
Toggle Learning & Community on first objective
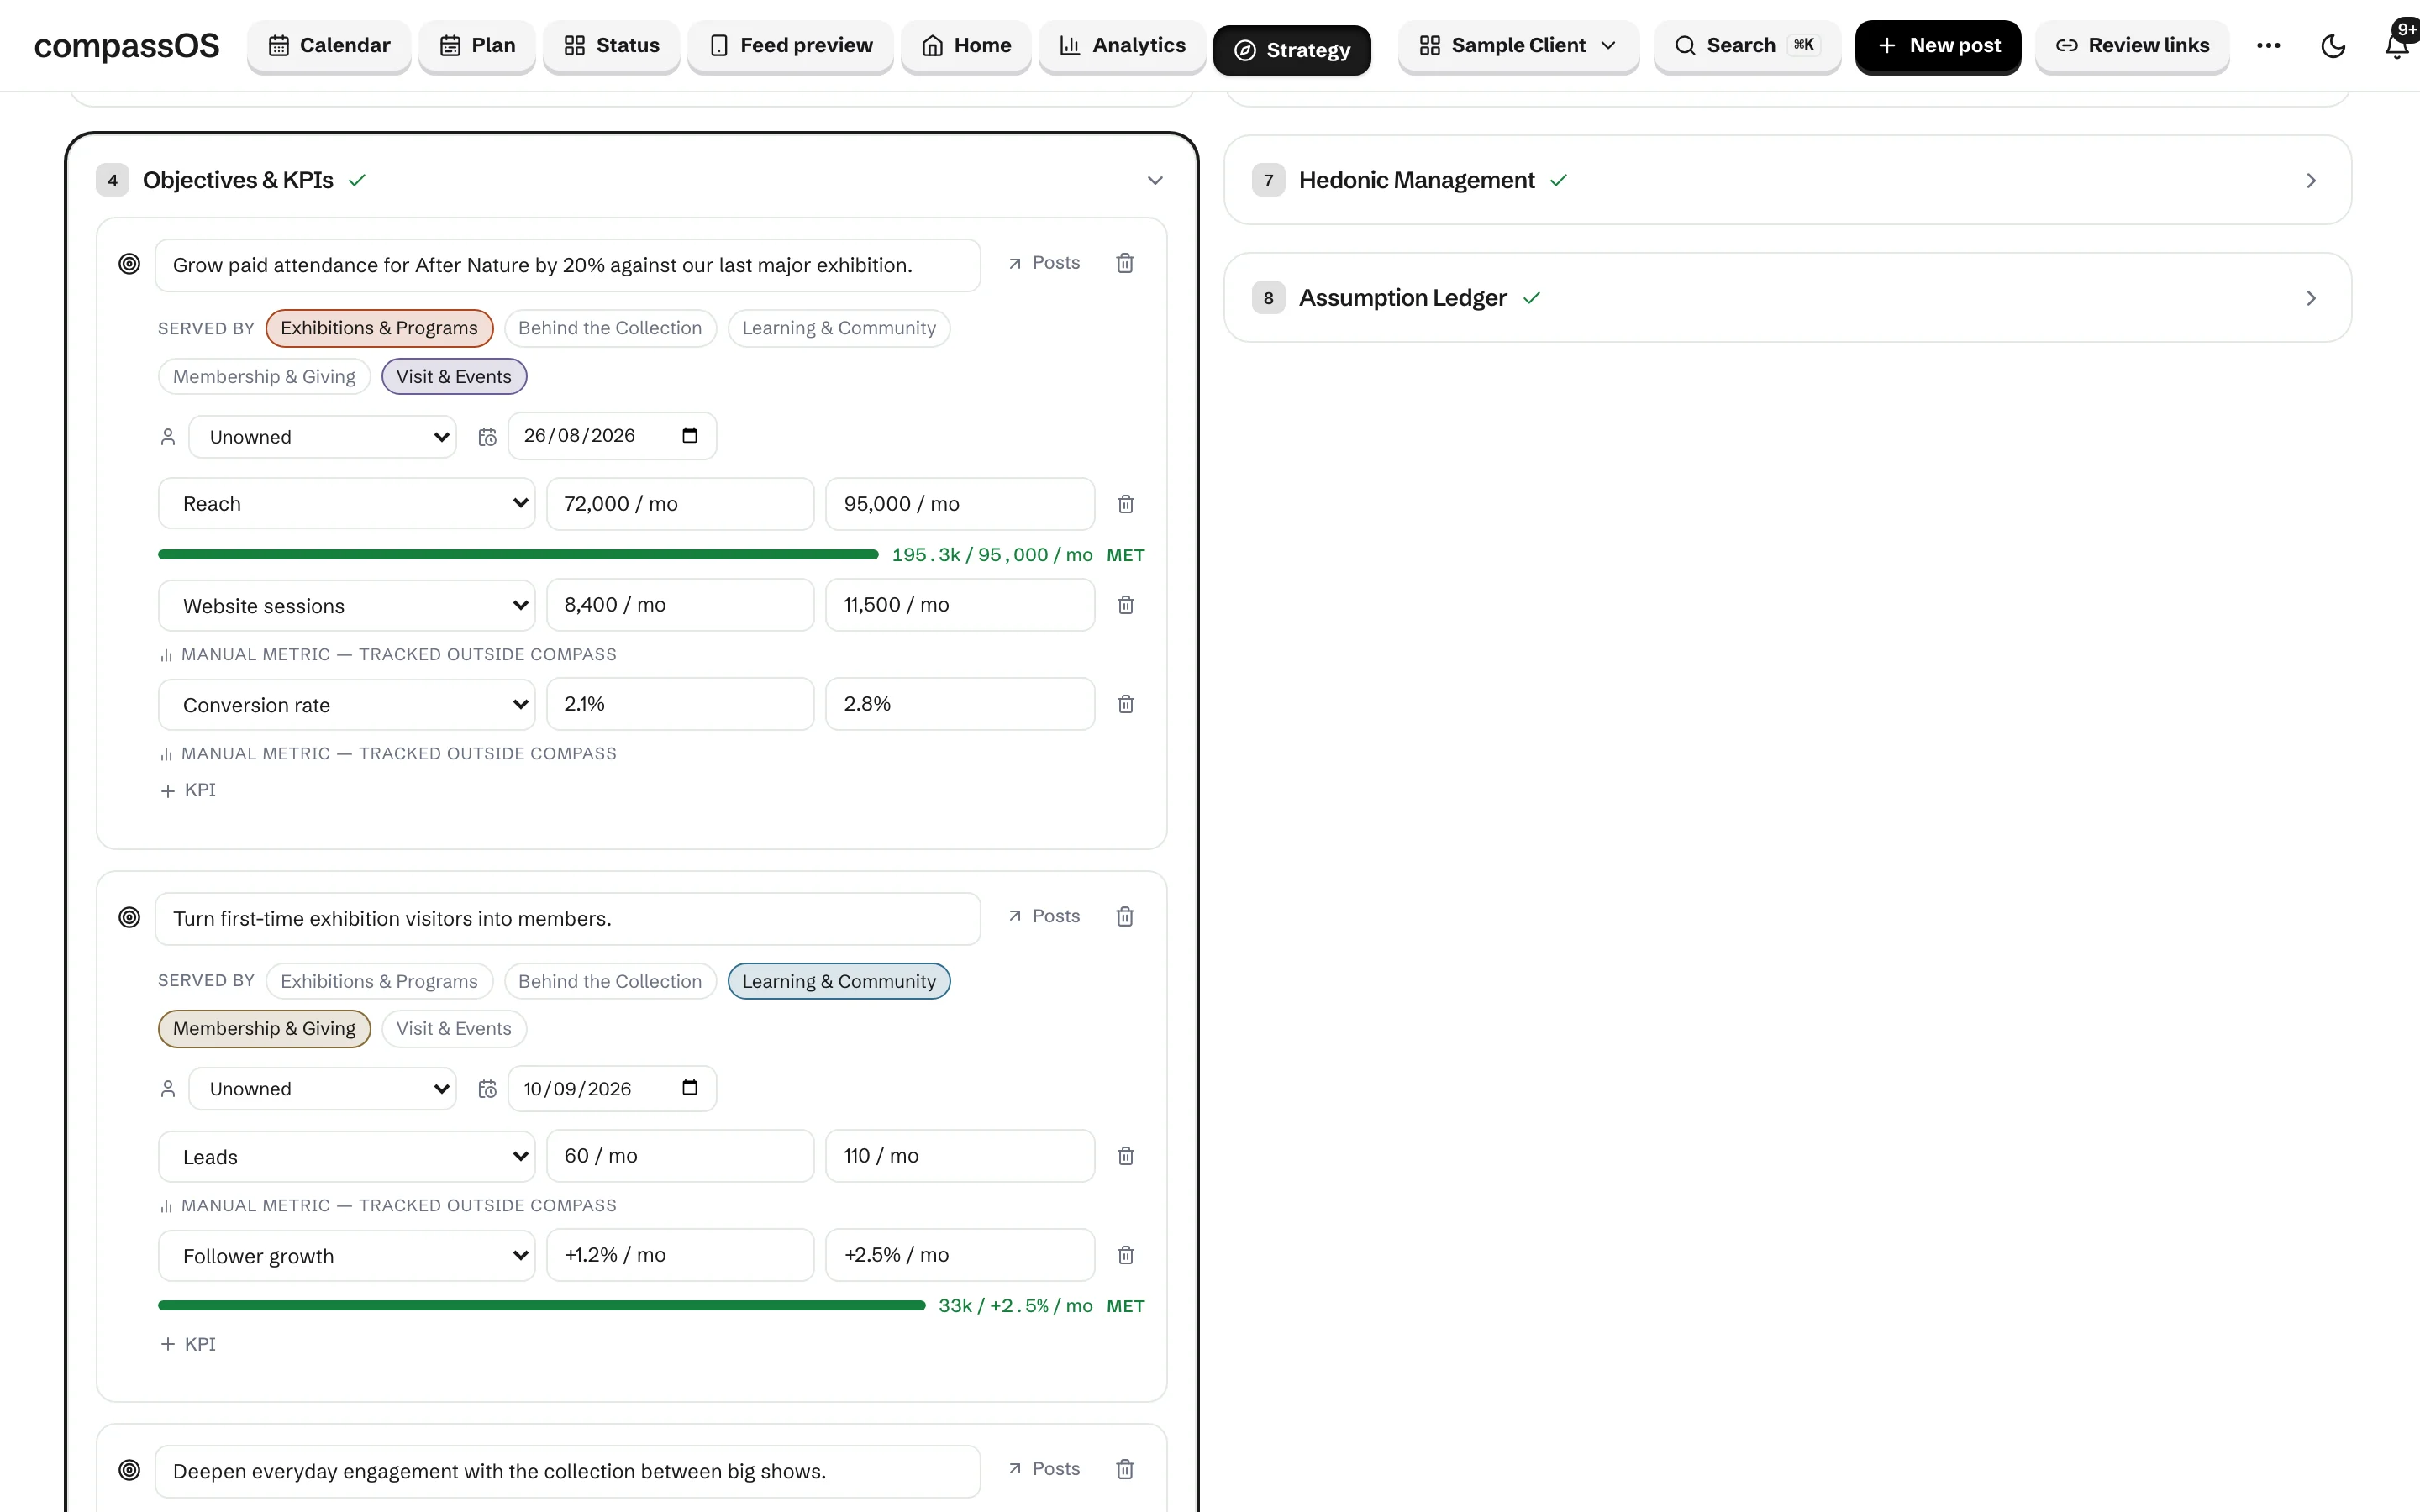[x=838, y=328]
